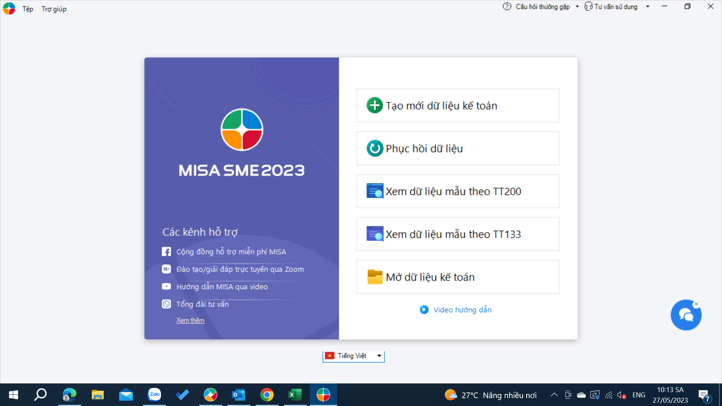
Task: Click the ENG input language indicator
Action: pyautogui.click(x=639, y=395)
